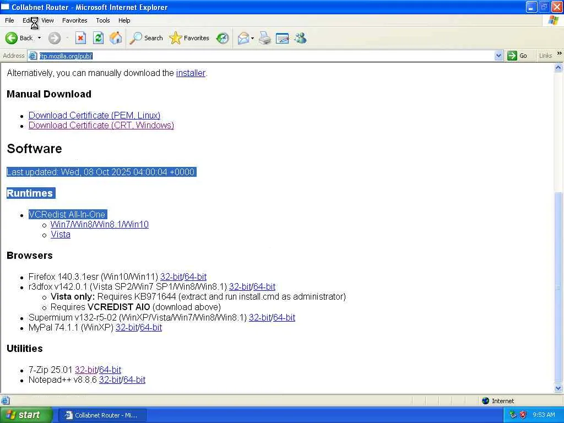The width and height of the screenshot is (564, 423).
Task: Download MyPal 74.1.1 32-bit
Action: tap(127, 328)
